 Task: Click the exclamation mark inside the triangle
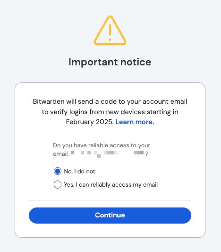click(110, 32)
